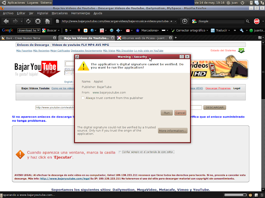Open a new tab with the plus button
This screenshot has width=265, height=198.
coord(176,38)
